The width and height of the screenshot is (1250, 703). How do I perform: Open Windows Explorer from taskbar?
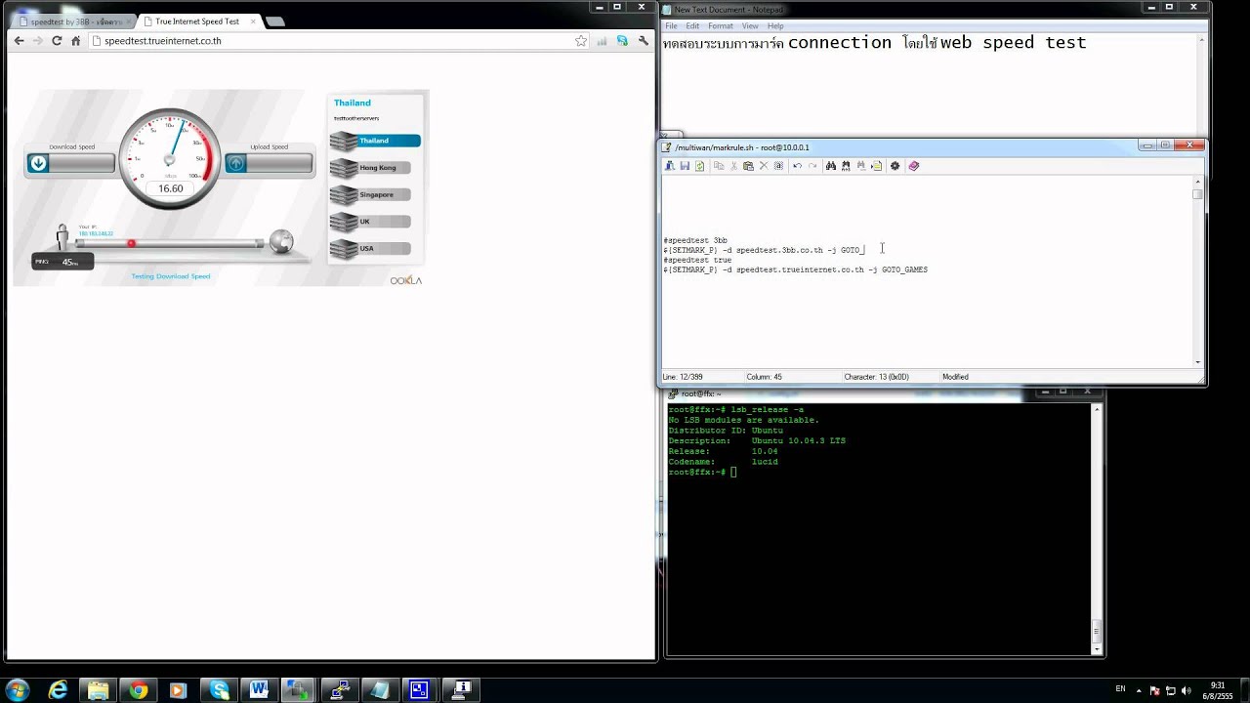(99, 690)
